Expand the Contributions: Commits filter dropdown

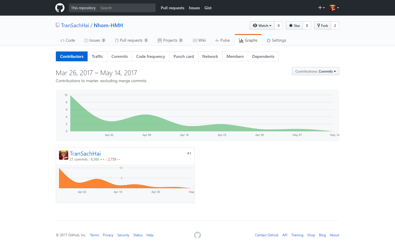coord(315,71)
